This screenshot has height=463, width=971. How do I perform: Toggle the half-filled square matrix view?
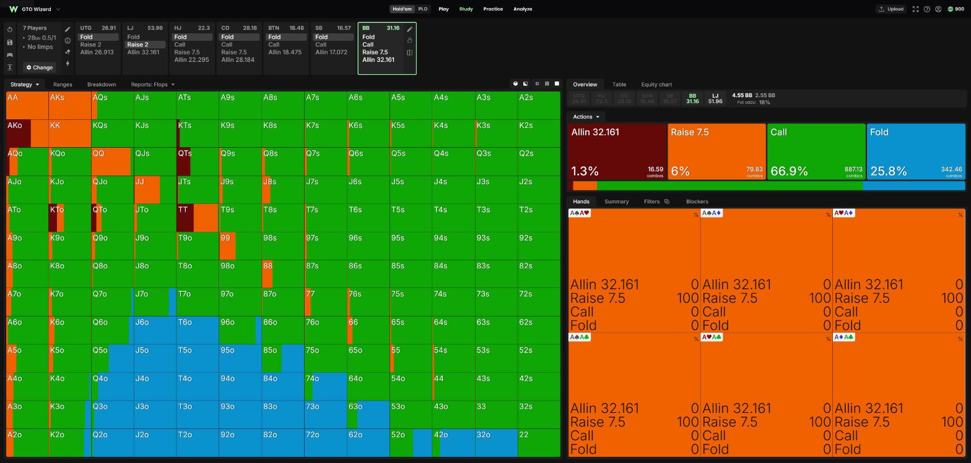[x=525, y=83]
